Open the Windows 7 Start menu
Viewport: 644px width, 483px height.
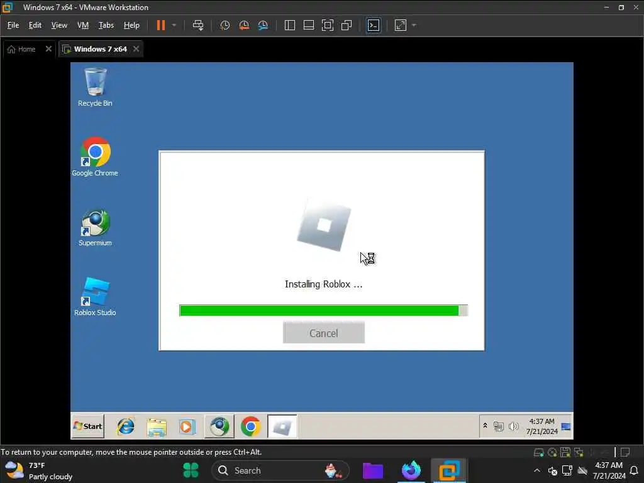[88, 426]
